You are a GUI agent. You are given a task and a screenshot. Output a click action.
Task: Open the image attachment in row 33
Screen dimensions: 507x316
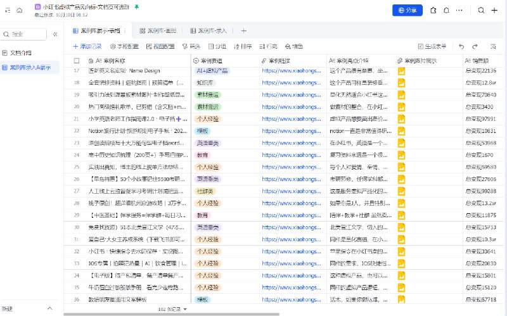(401, 263)
